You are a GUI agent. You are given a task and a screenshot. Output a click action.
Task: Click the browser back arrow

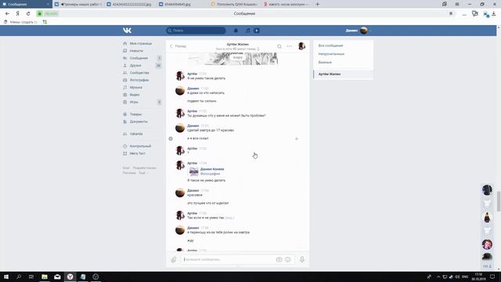tap(7, 13)
